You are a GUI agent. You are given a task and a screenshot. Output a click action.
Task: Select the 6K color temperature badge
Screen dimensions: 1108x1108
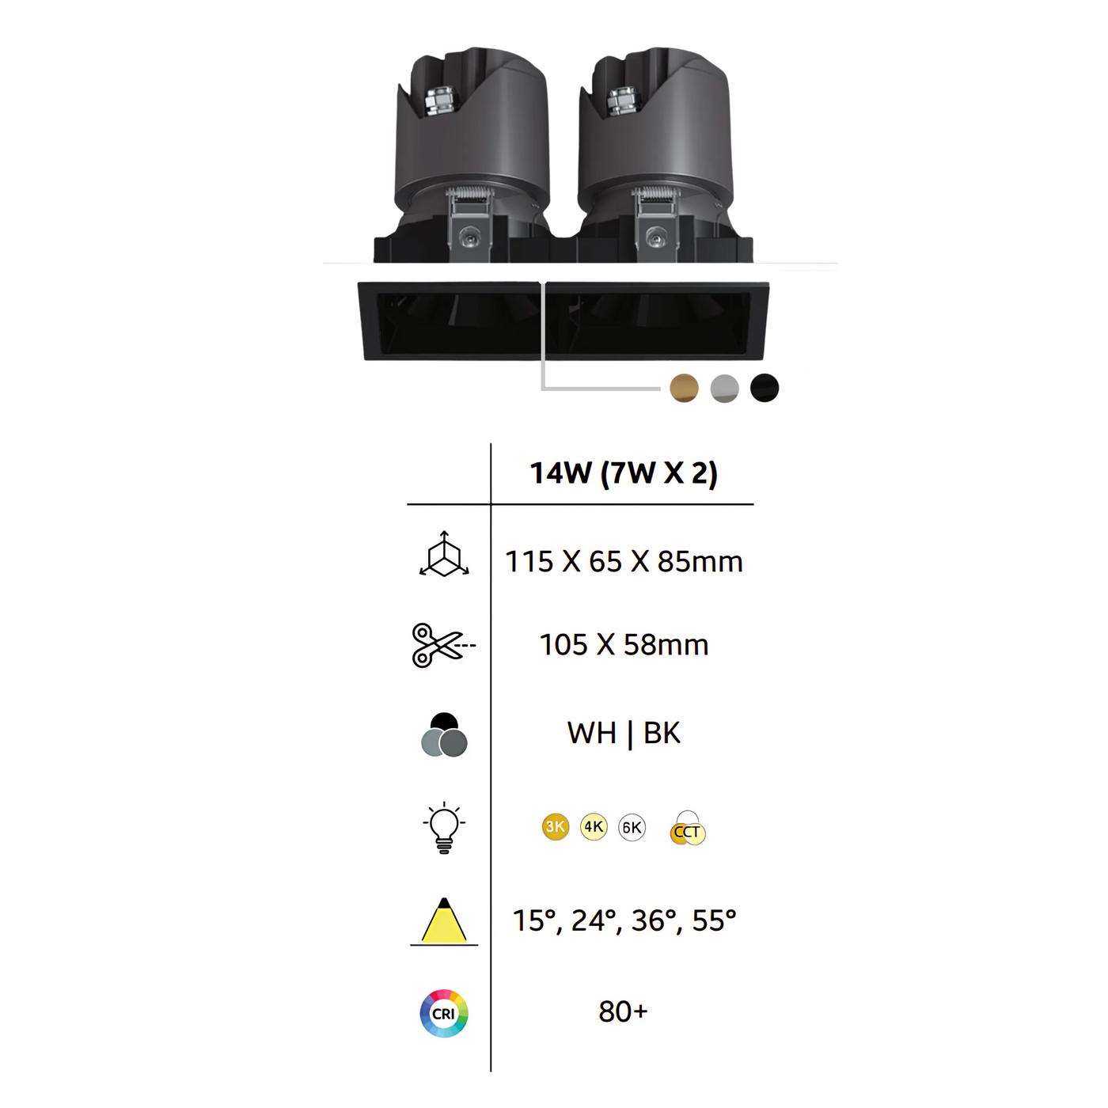(x=632, y=827)
